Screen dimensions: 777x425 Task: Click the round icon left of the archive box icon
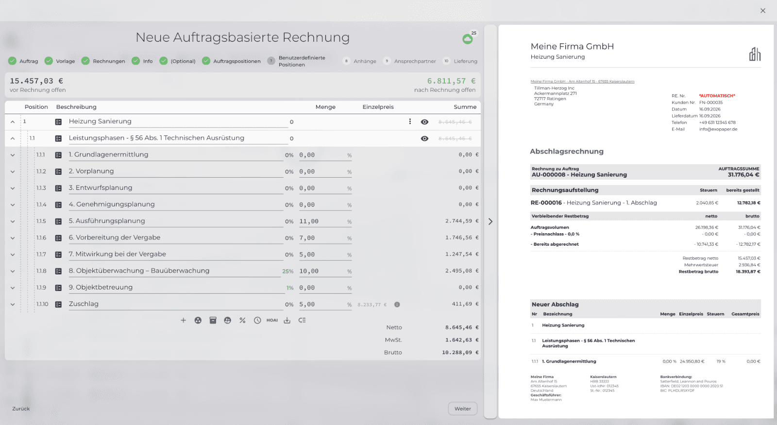198,321
